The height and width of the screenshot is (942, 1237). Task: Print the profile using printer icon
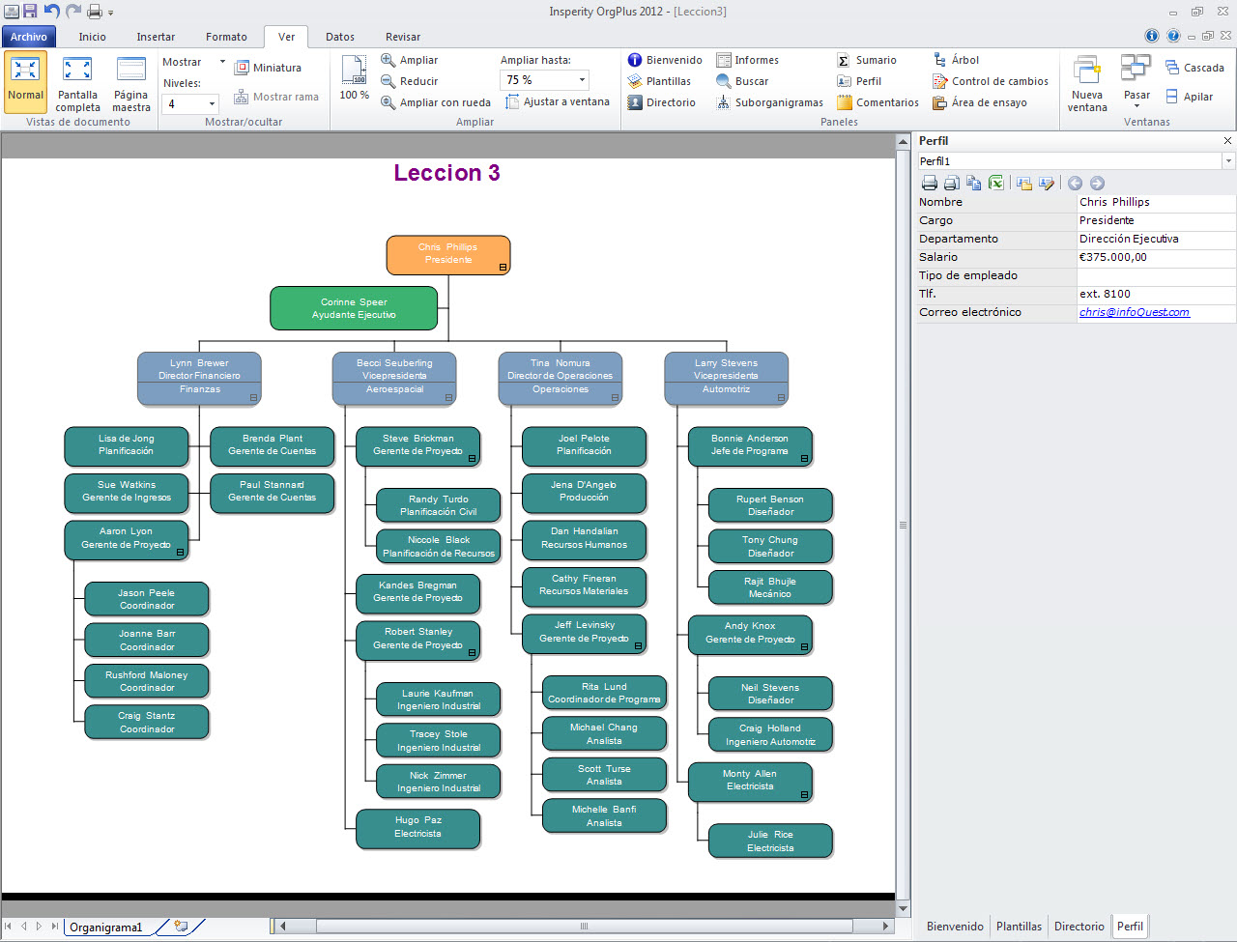tap(930, 183)
